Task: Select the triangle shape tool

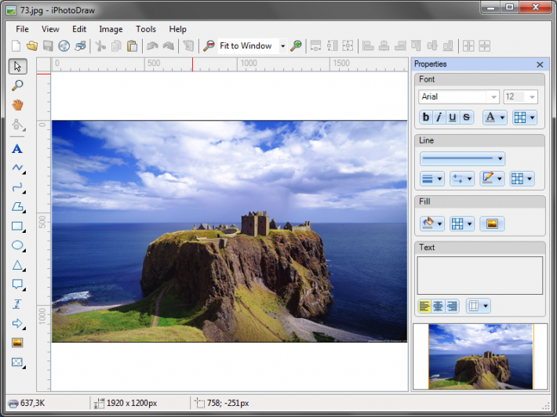Action: point(18,265)
